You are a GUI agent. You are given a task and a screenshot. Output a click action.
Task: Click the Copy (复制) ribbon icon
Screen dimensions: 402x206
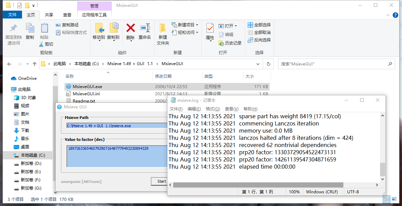pyautogui.click(x=30, y=28)
